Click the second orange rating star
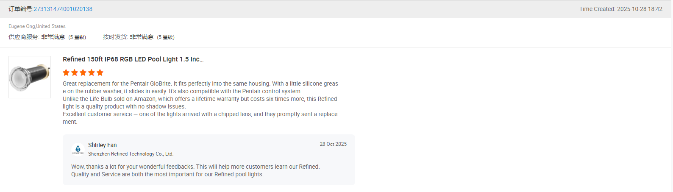The image size is (673, 192). (75, 72)
